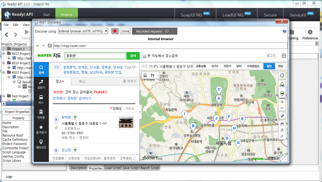The height and width of the screenshot is (182, 322).
Task: Click the map zoom-in plus button
Action: tap(282, 102)
